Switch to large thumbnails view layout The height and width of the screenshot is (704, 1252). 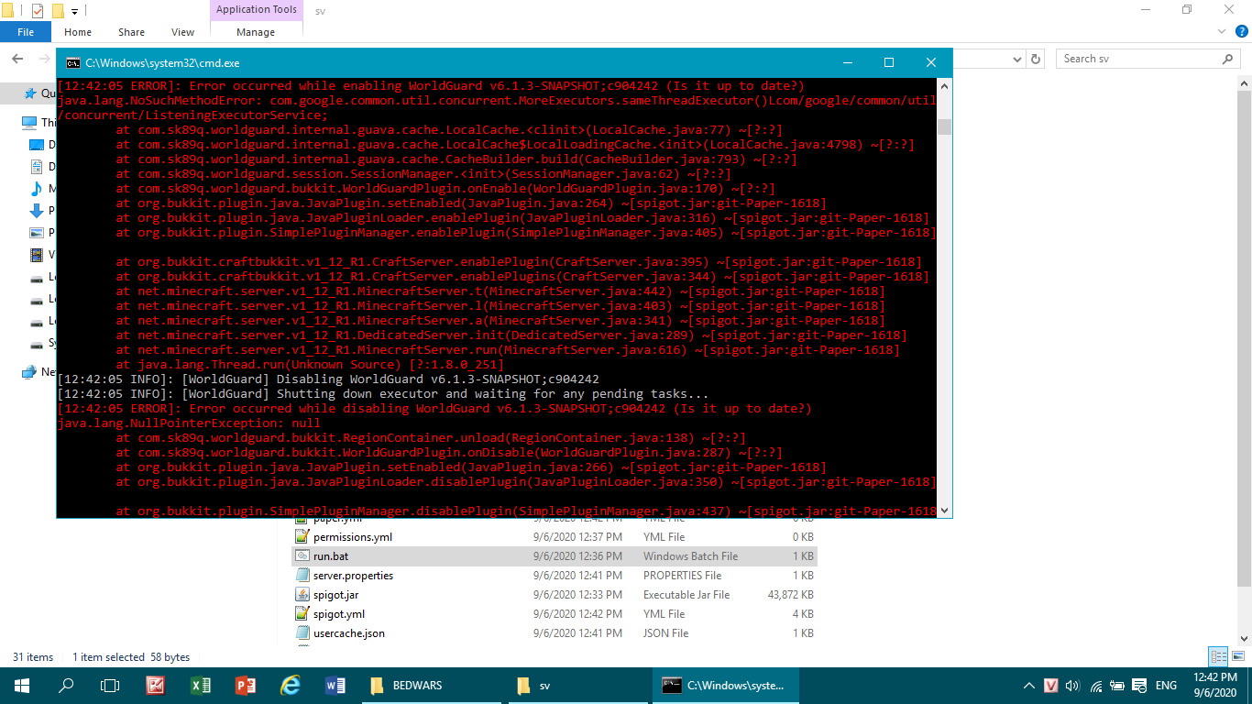pyautogui.click(x=1236, y=656)
